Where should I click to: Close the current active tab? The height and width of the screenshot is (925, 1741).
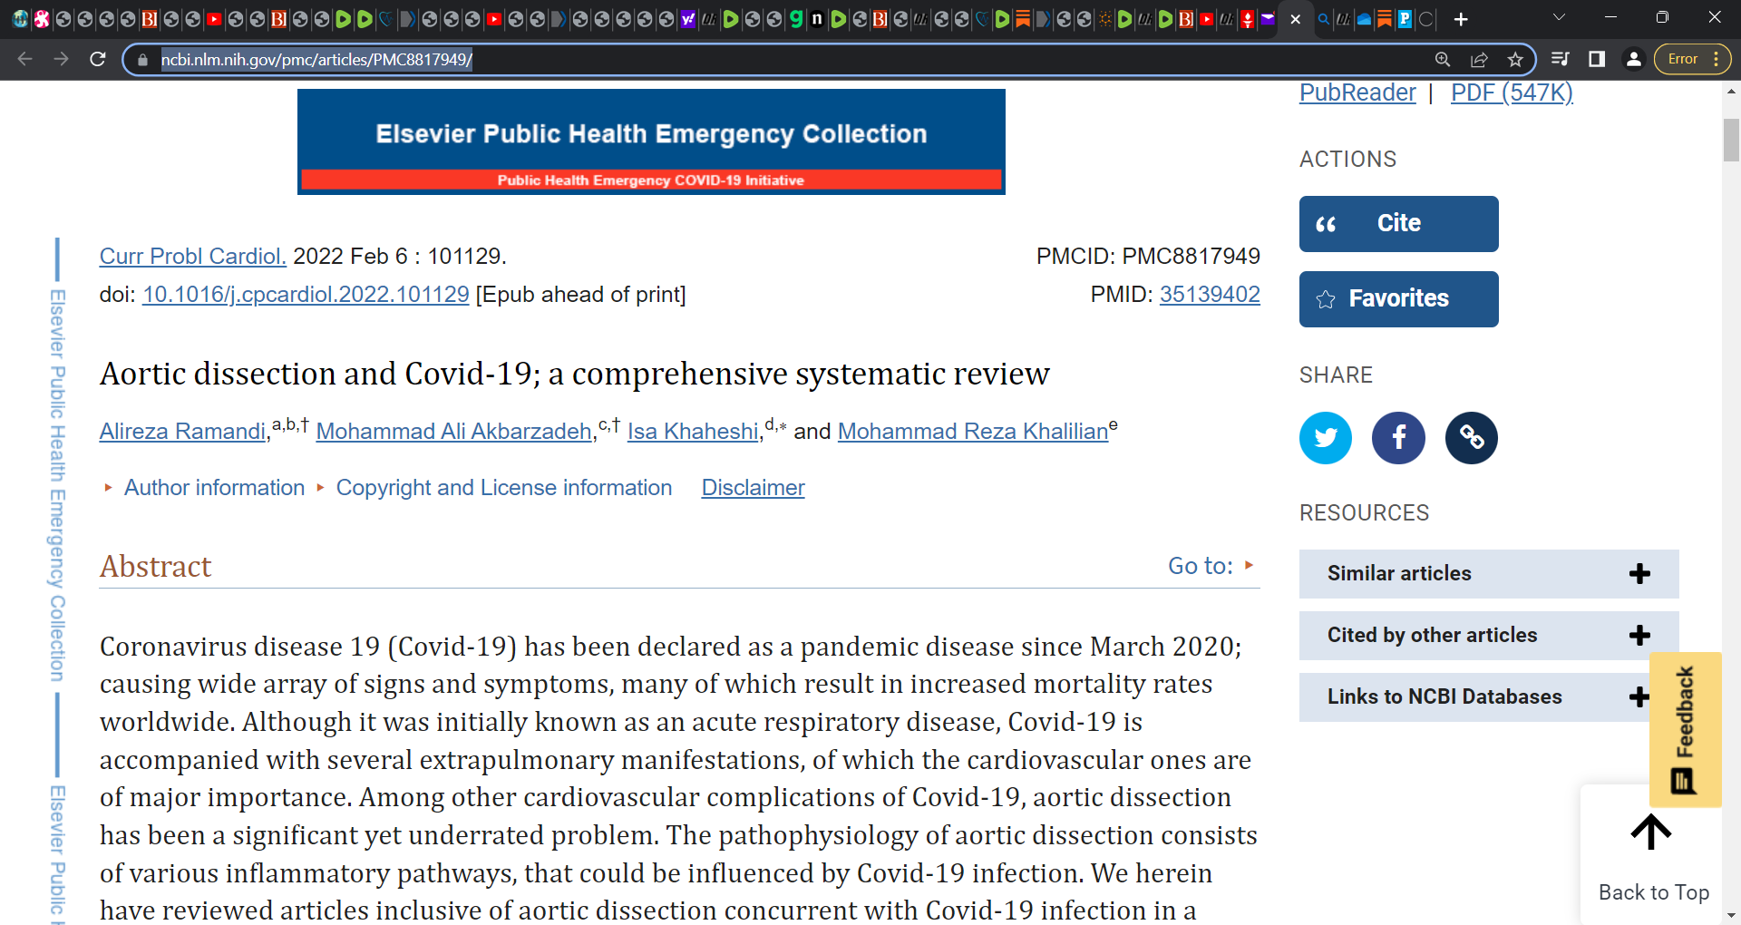pos(1296,19)
